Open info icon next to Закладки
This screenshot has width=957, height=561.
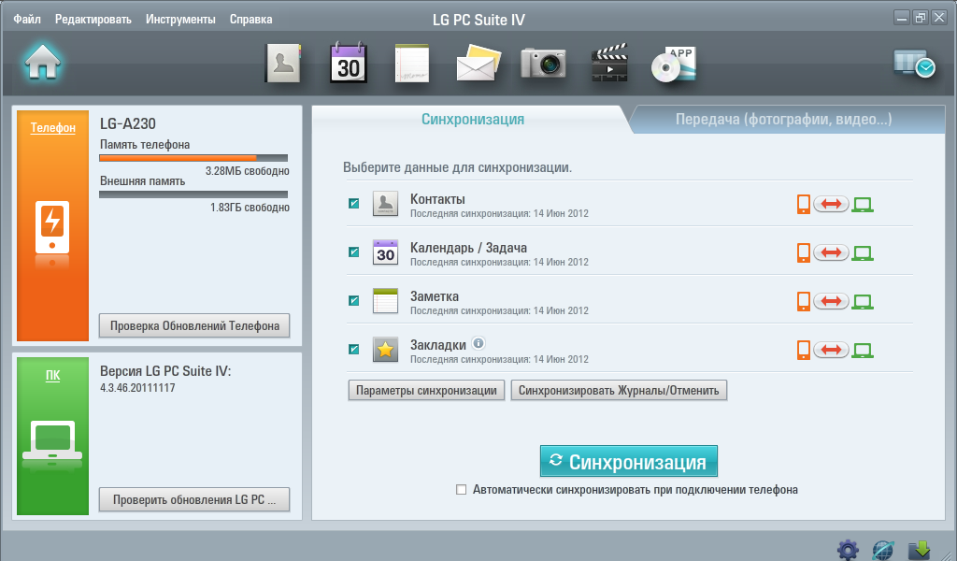point(478,343)
